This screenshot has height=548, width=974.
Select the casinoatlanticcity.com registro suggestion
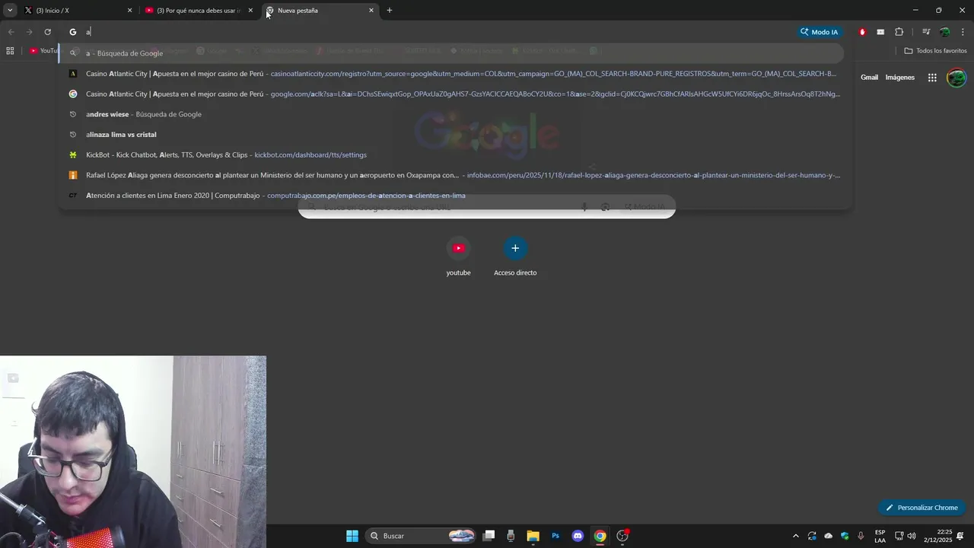(x=456, y=74)
